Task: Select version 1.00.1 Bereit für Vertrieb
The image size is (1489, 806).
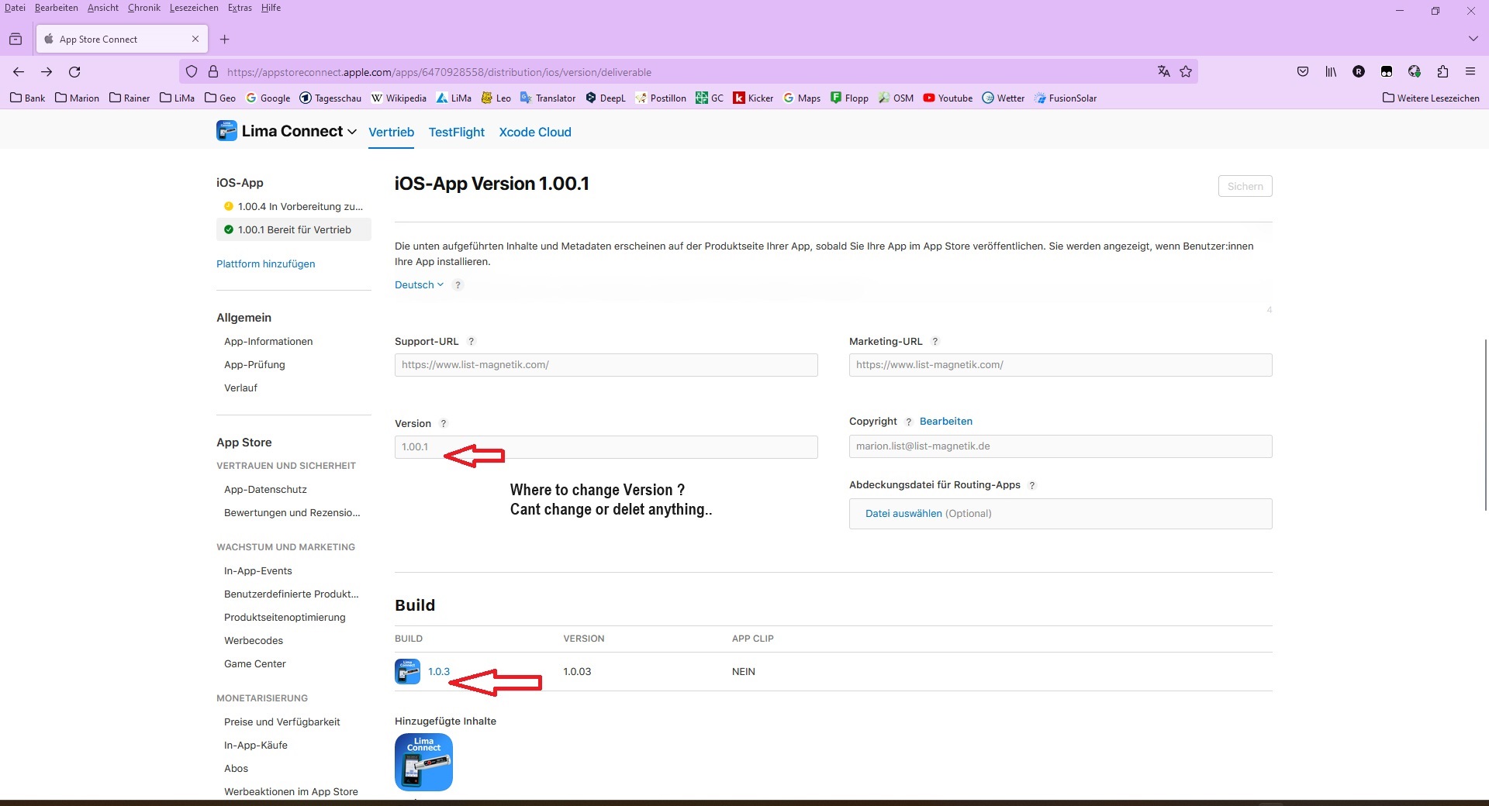Action: point(294,229)
